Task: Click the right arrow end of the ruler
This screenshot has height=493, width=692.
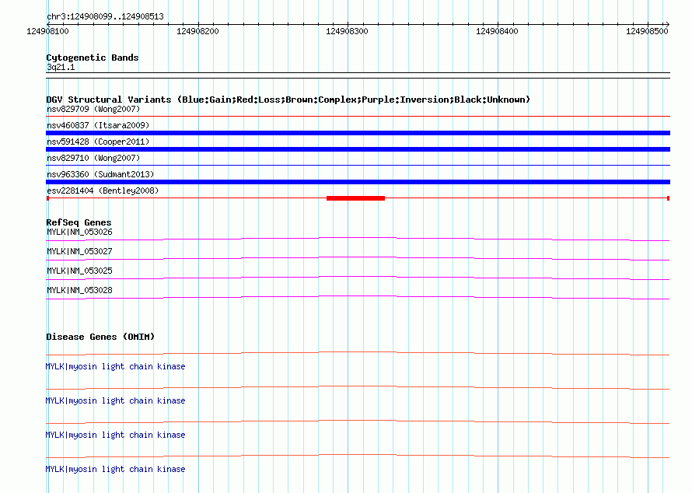Action: tap(667, 24)
